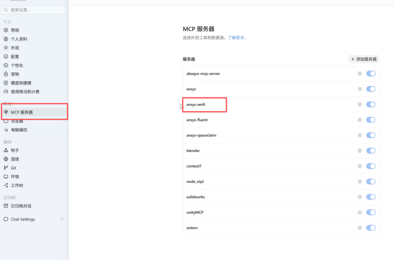Go to 外观 appearance settings

[x=34, y=48]
